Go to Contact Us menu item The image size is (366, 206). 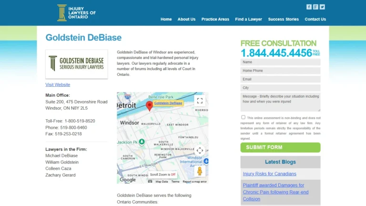[315, 19]
